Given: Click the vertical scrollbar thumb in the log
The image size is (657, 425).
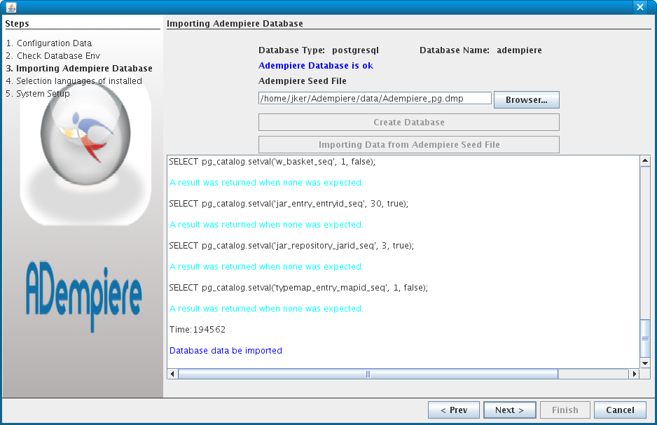Looking at the screenshot, I should point(645,338).
